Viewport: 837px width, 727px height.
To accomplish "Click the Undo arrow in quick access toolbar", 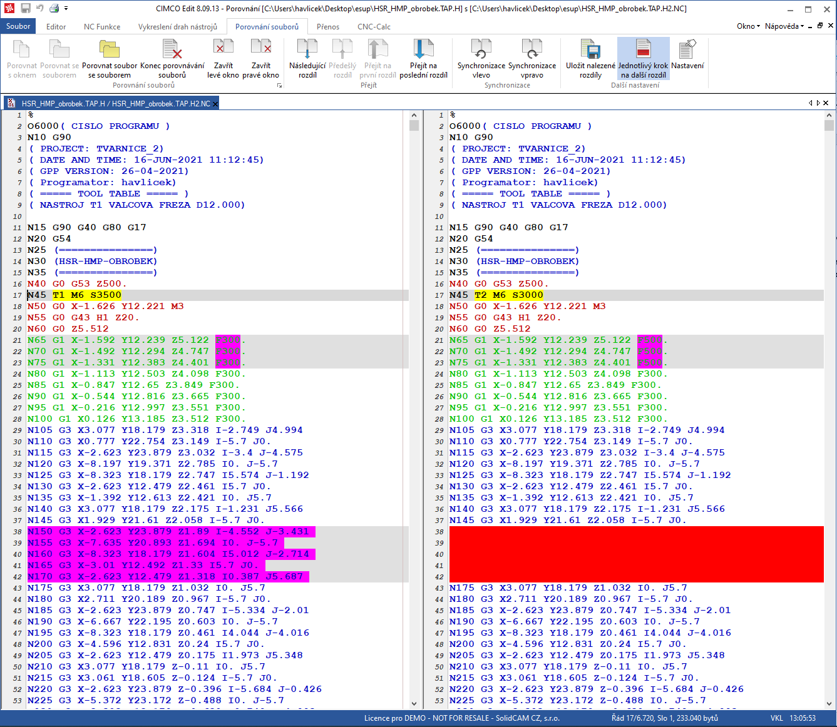I will click(40, 8).
